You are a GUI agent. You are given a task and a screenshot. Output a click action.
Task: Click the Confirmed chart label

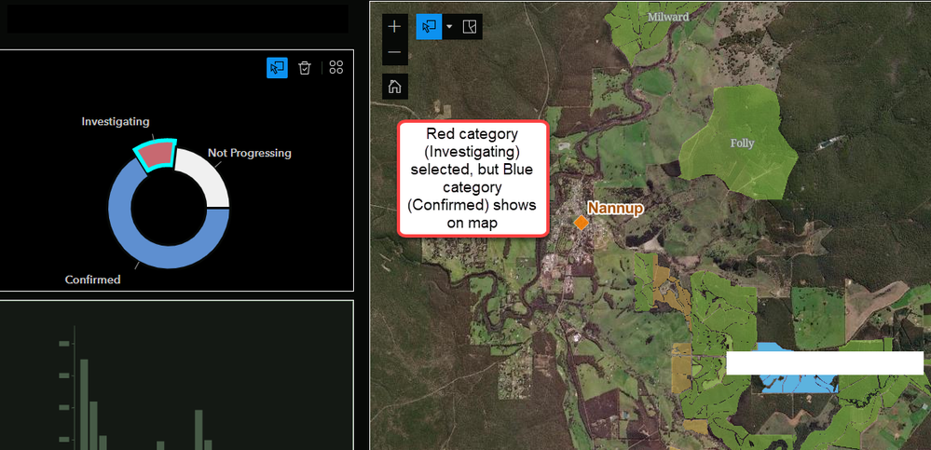click(x=92, y=279)
